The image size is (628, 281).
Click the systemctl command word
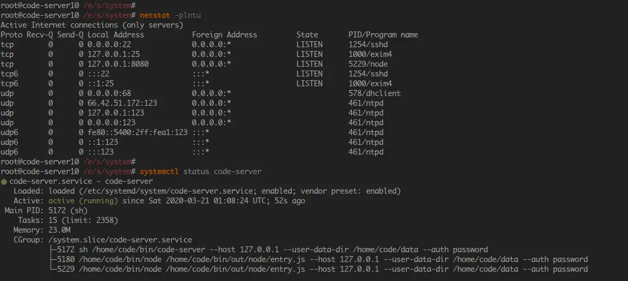(x=159, y=171)
